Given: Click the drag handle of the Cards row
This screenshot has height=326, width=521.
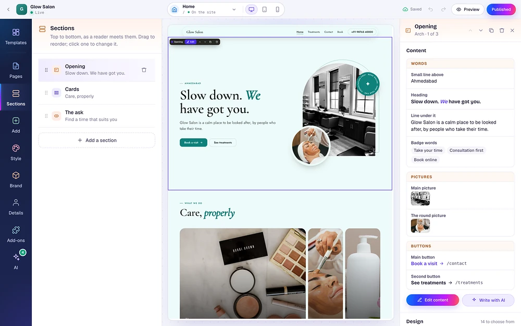Looking at the screenshot, I should [46, 93].
